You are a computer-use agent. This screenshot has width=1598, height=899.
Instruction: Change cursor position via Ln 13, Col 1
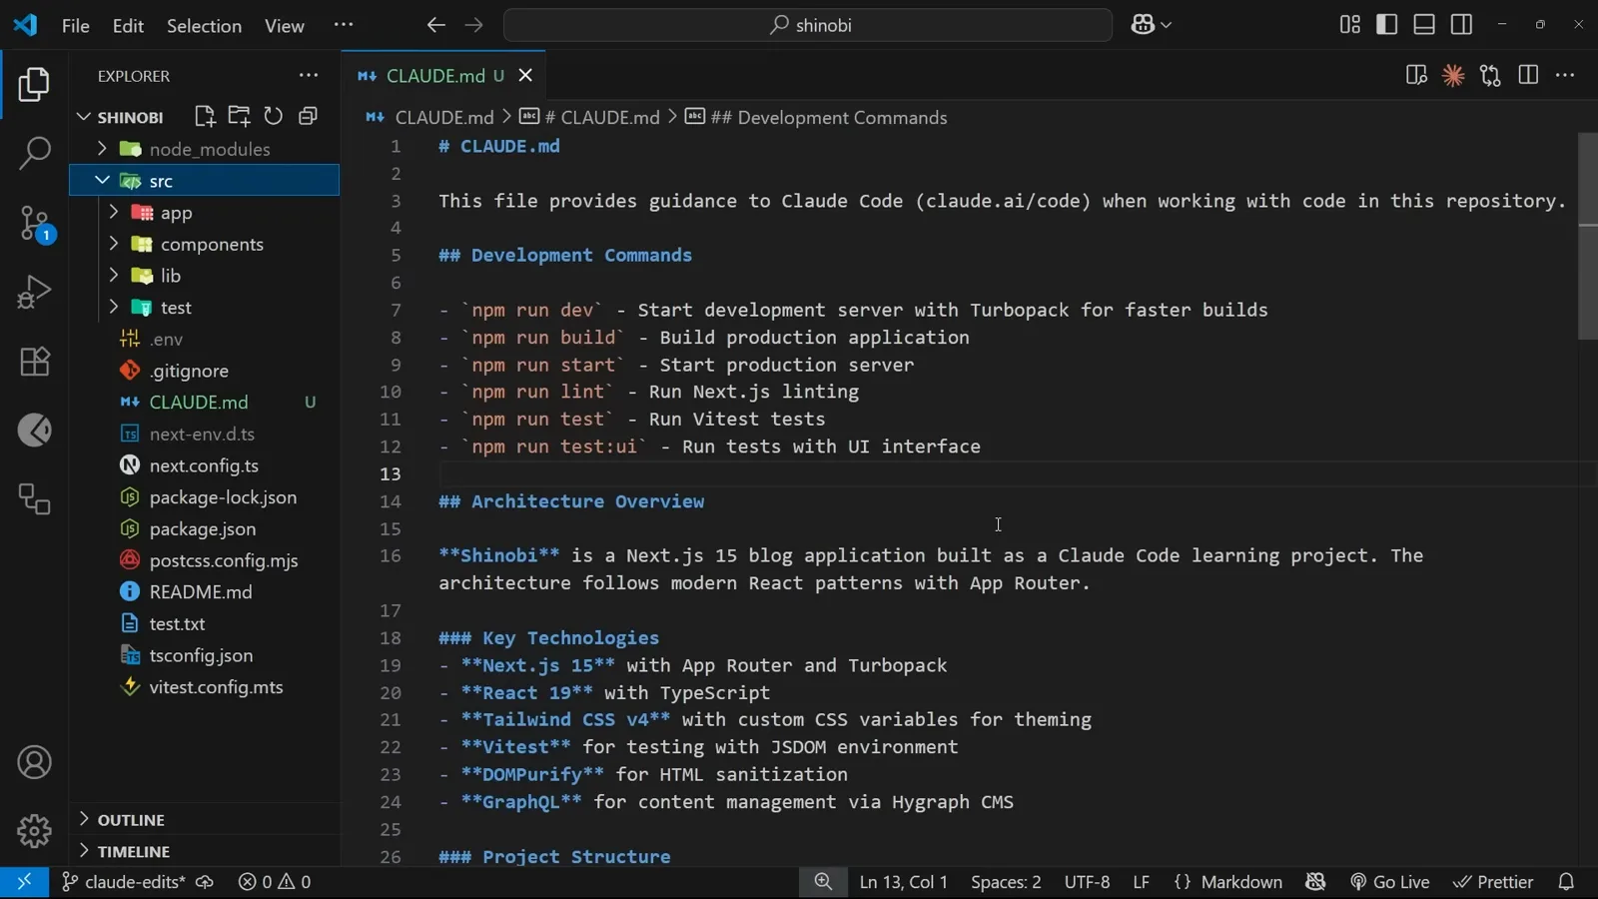(x=903, y=882)
